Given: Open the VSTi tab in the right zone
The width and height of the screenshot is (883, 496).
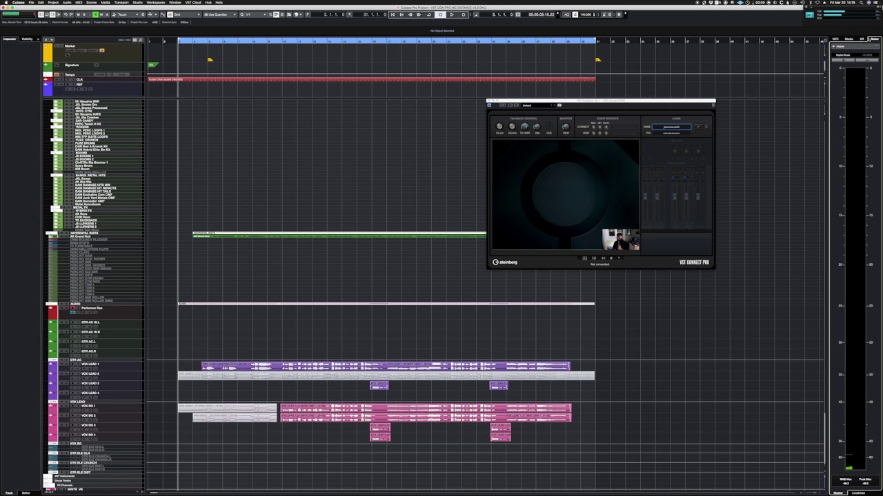Looking at the screenshot, I should coord(835,39).
